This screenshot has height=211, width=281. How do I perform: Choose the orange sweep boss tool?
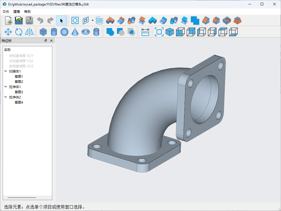coord(131,20)
